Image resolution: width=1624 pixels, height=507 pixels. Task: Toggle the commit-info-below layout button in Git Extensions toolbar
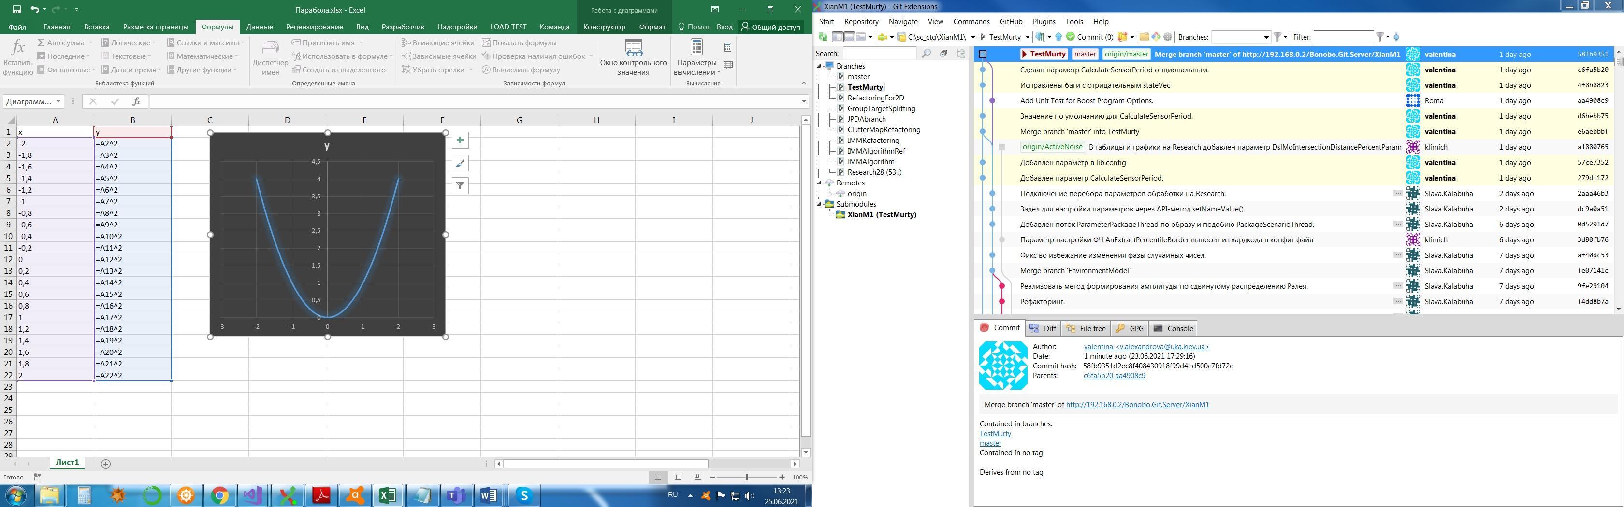point(849,37)
